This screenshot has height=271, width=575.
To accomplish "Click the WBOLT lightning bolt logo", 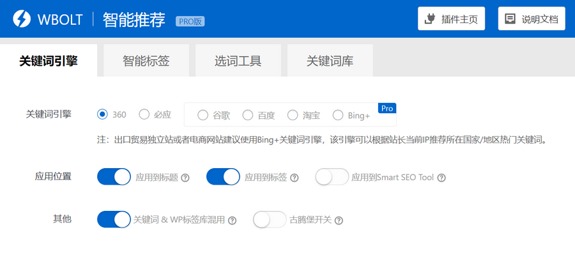I will (x=23, y=19).
